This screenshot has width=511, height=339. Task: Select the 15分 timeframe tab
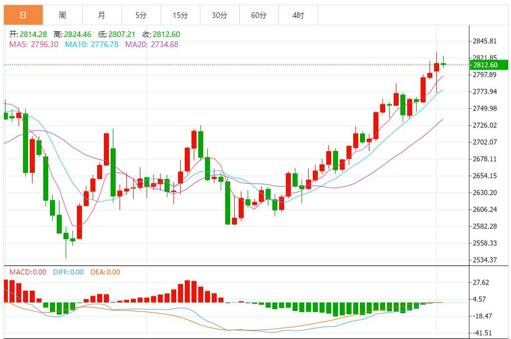[x=180, y=15]
